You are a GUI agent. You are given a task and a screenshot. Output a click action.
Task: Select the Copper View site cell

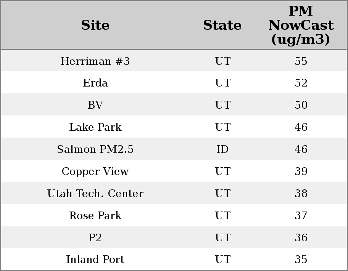(95, 172)
